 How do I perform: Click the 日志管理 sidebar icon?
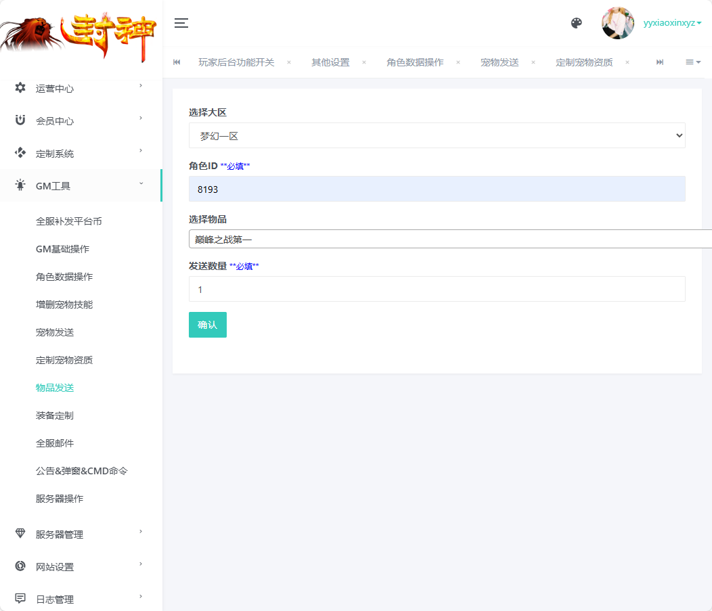pyautogui.click(x=20, y=598)
